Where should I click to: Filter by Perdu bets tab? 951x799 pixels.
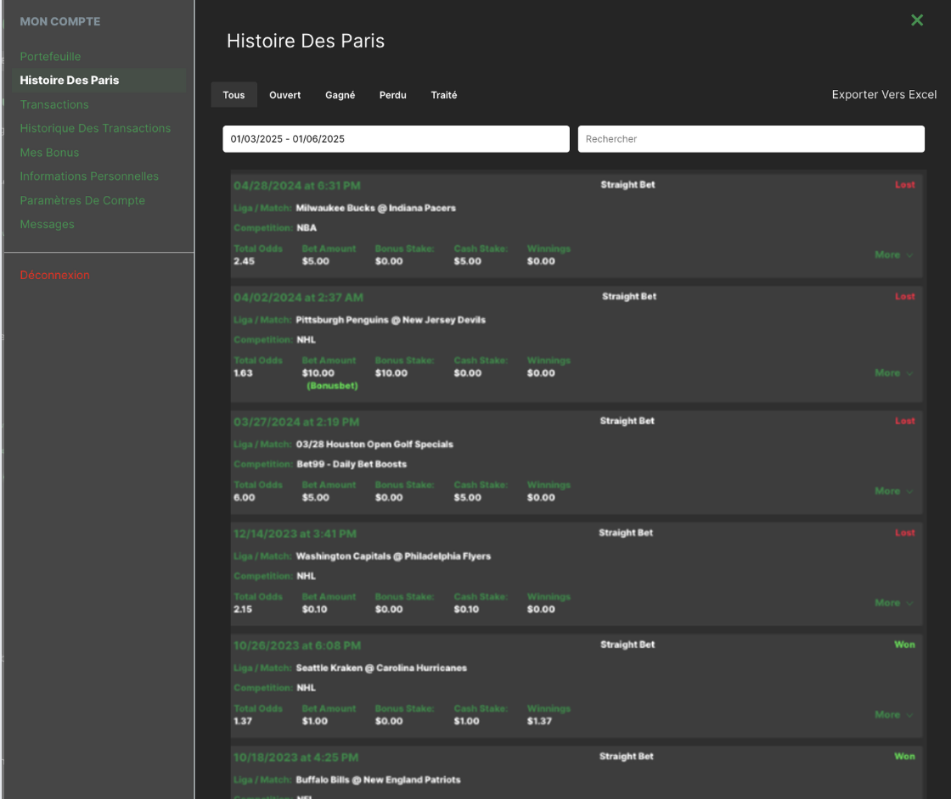(x=392, y=95)
